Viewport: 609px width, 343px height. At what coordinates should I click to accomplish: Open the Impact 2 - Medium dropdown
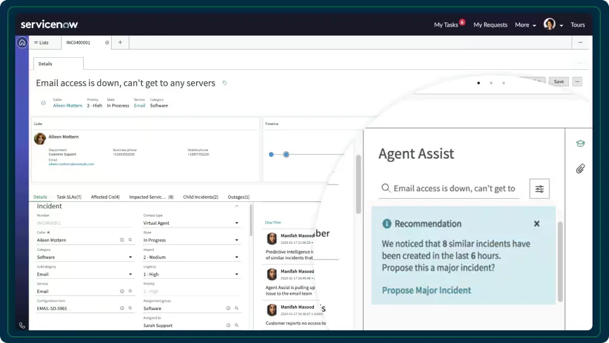point(191,257)
